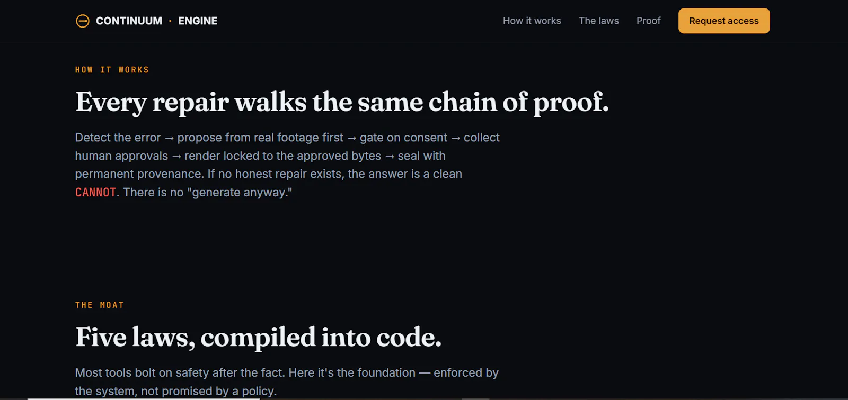The image size is (848, 400).
Task: Click the Continuum Engine circular logo icon
Action: (83, 21)
